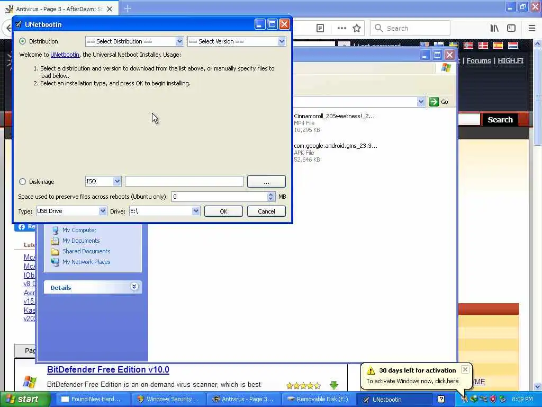Click green download arrow for BitDefender
The width and height of the screenshot is (542, 407).
(x=333, y=385)
